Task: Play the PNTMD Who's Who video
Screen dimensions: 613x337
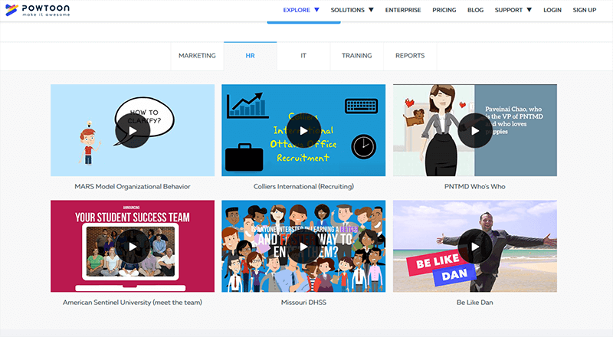Action: click(x=475, y=130)
